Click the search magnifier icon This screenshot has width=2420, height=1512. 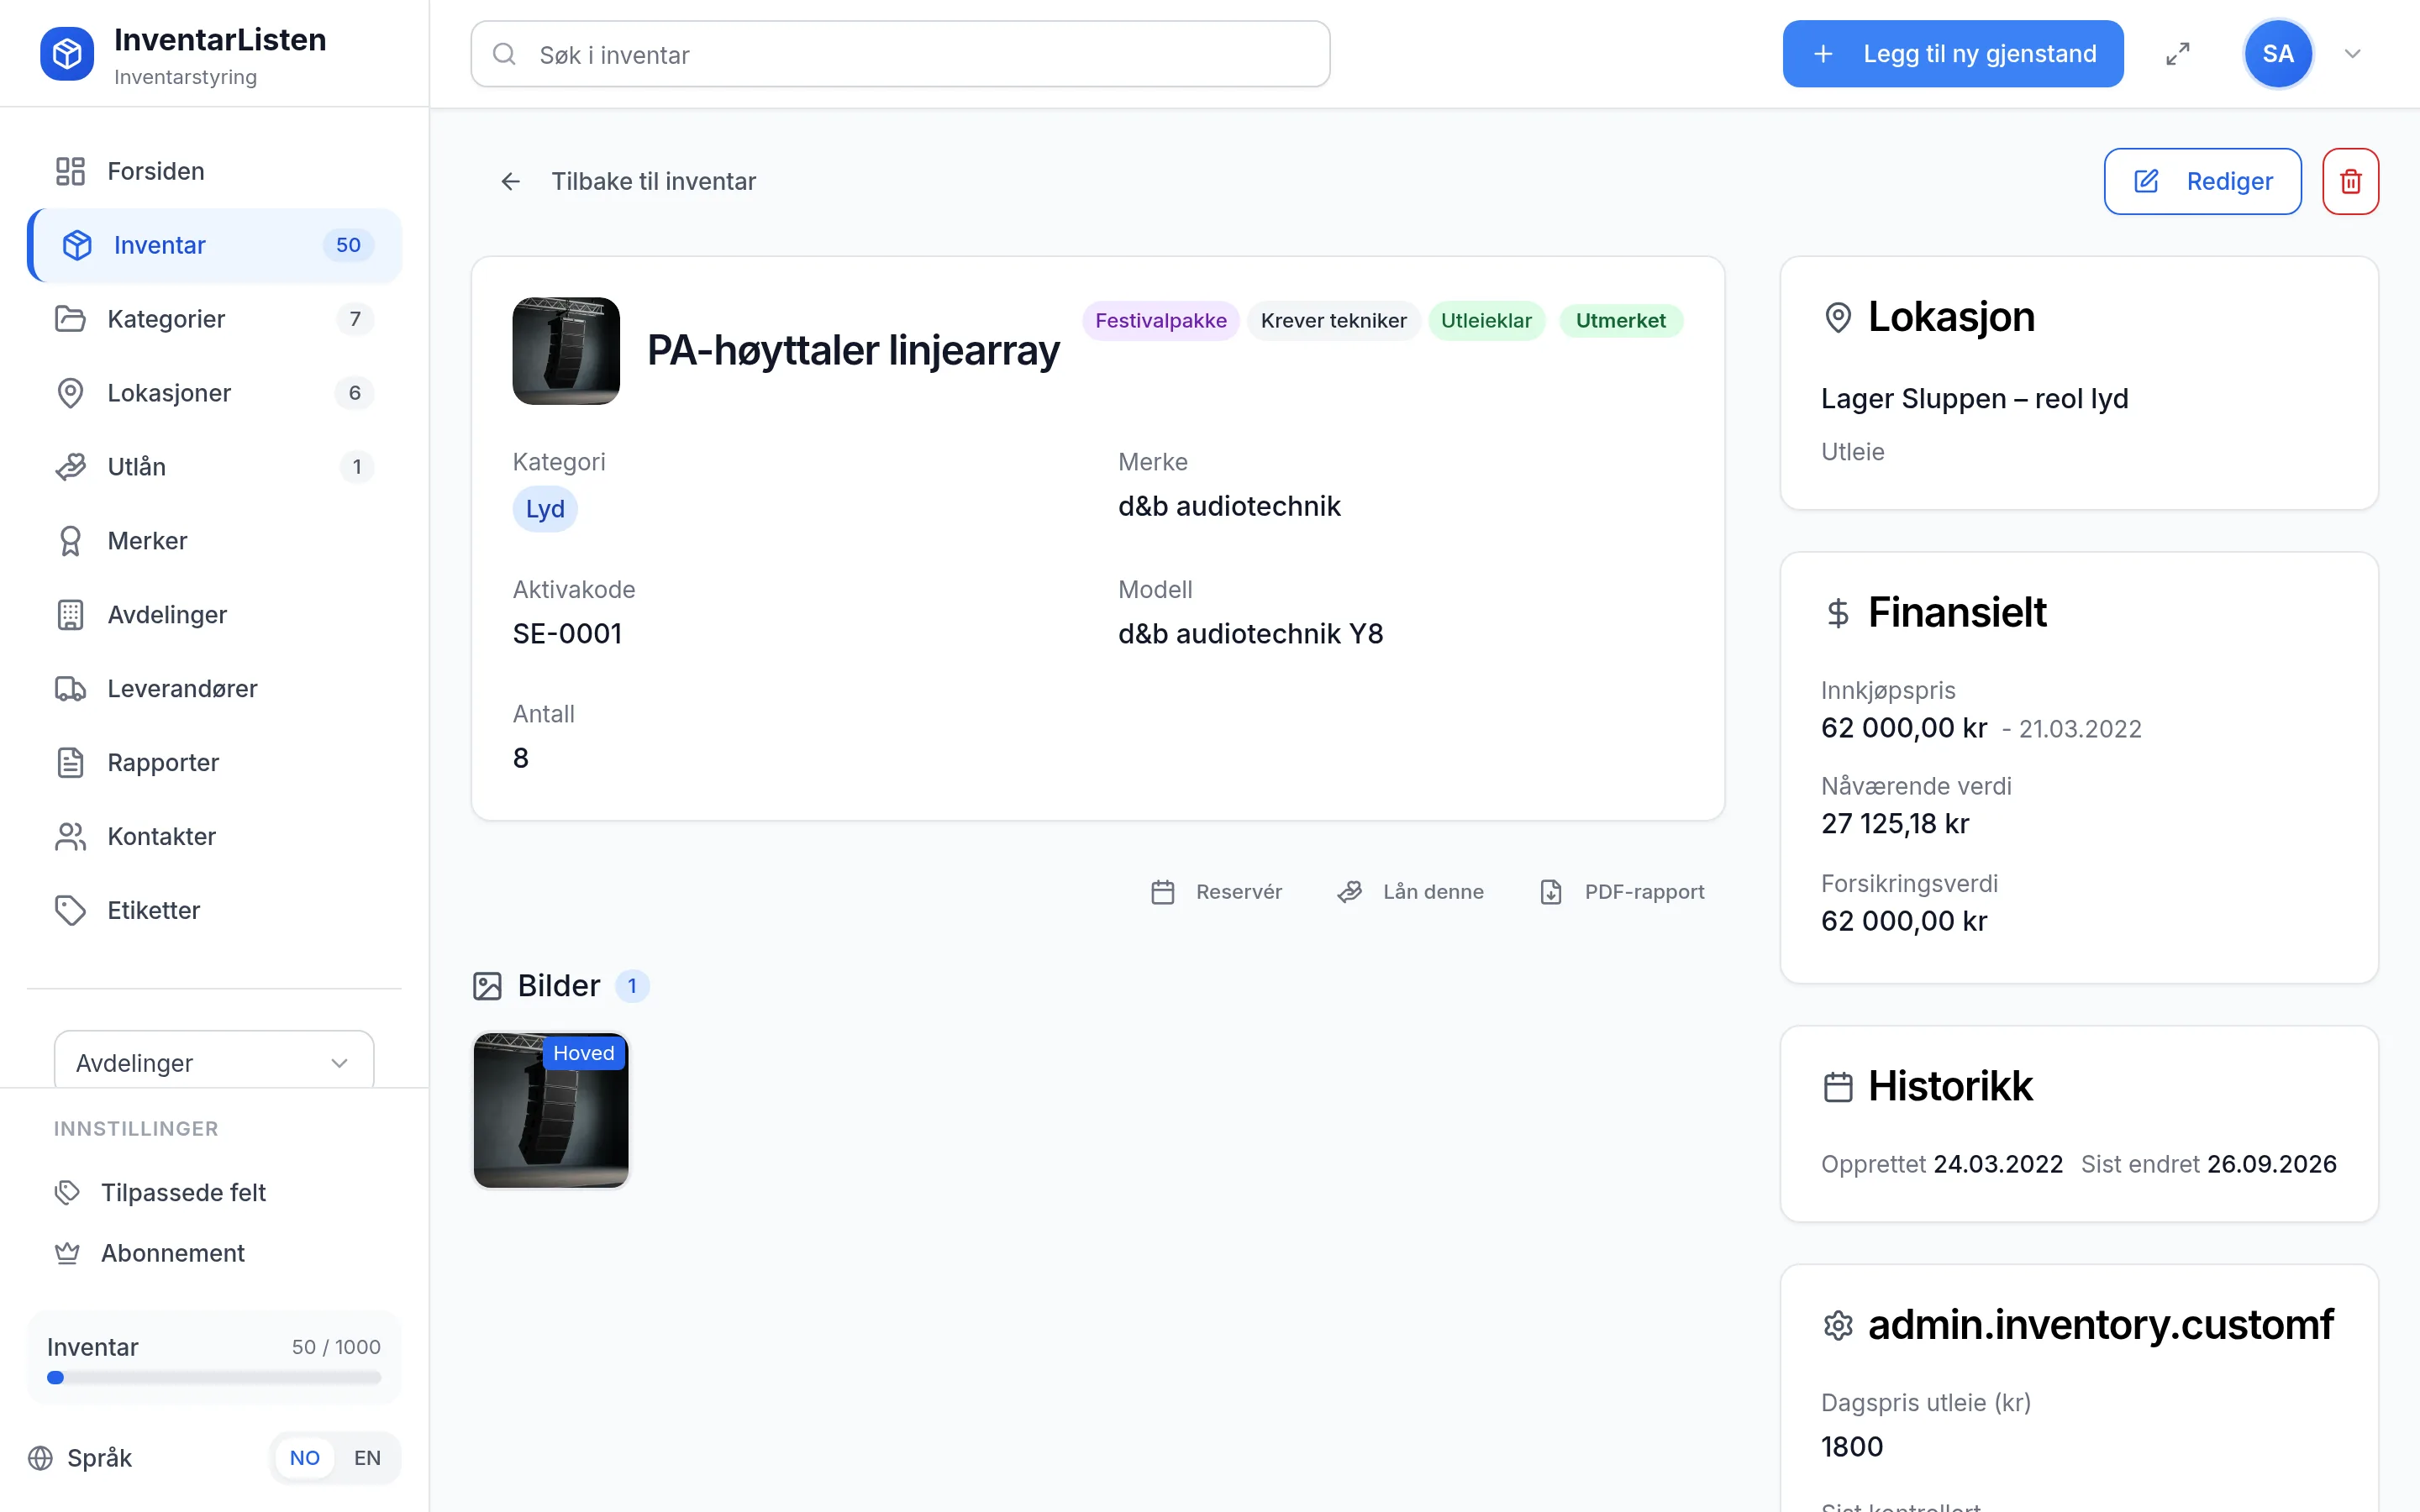click(505, 54)
